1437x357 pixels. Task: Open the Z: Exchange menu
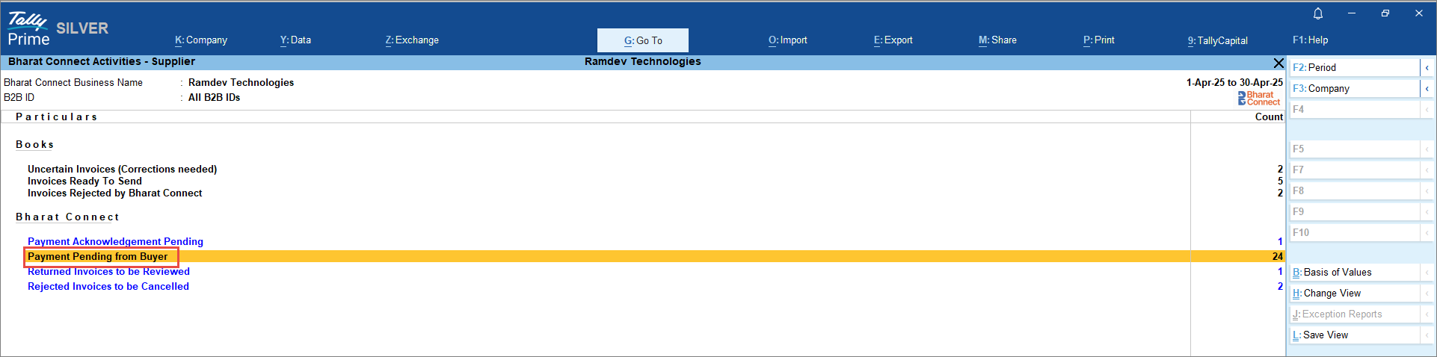(x=412, y=40)
